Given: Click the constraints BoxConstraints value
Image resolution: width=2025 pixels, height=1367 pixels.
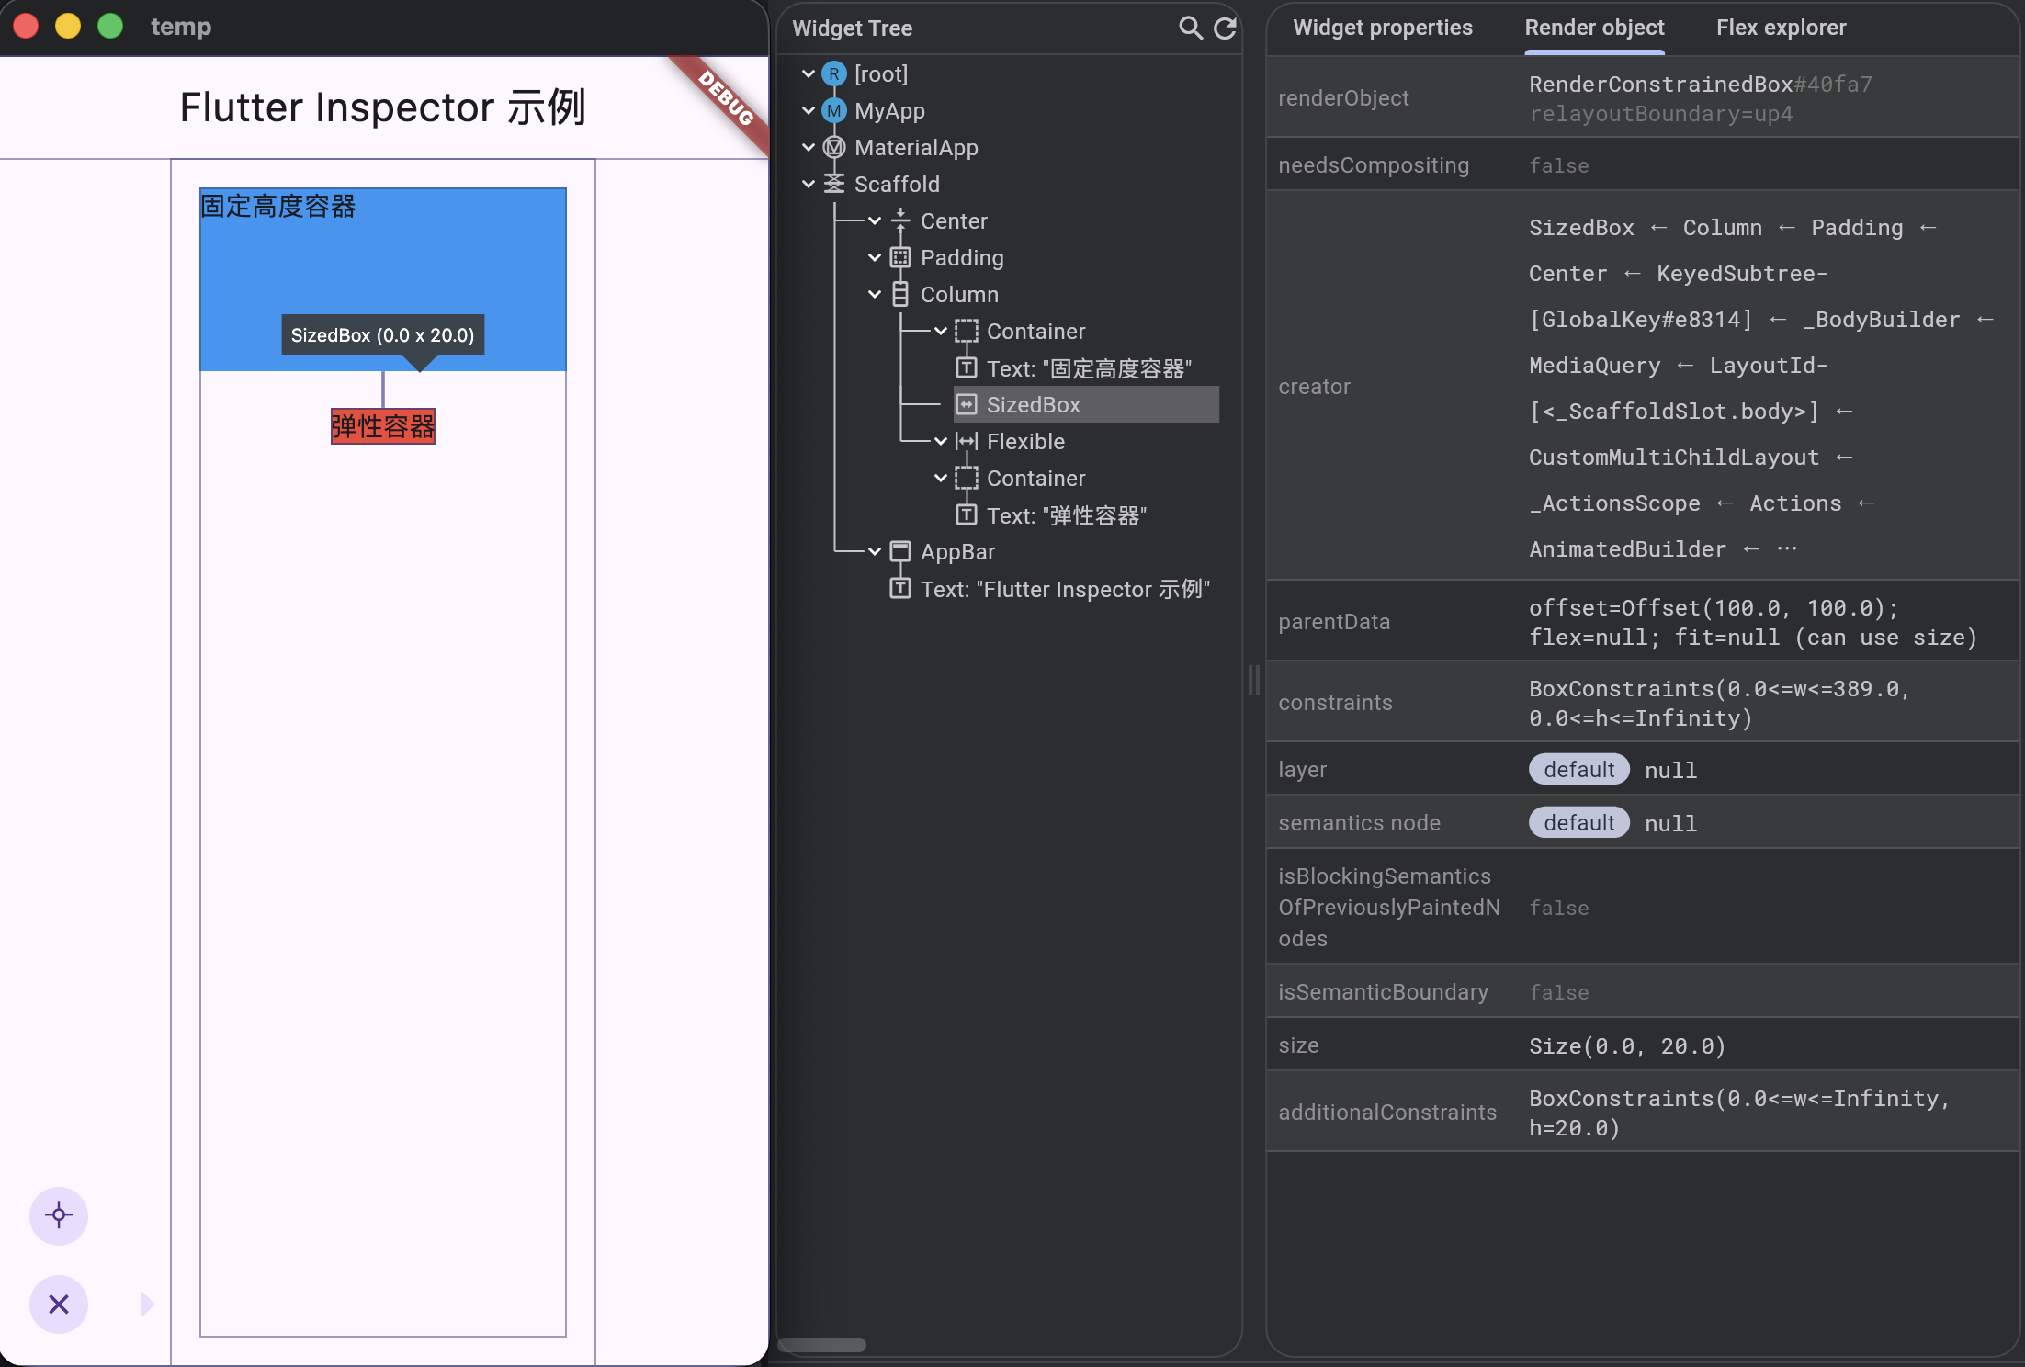Looking at the screenshot, I should 1719,704.
